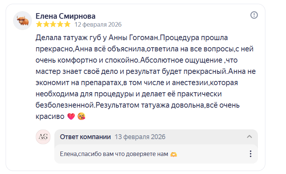286x174 pixels.
Task: Click the kissing face emoji
Action: 81,117
